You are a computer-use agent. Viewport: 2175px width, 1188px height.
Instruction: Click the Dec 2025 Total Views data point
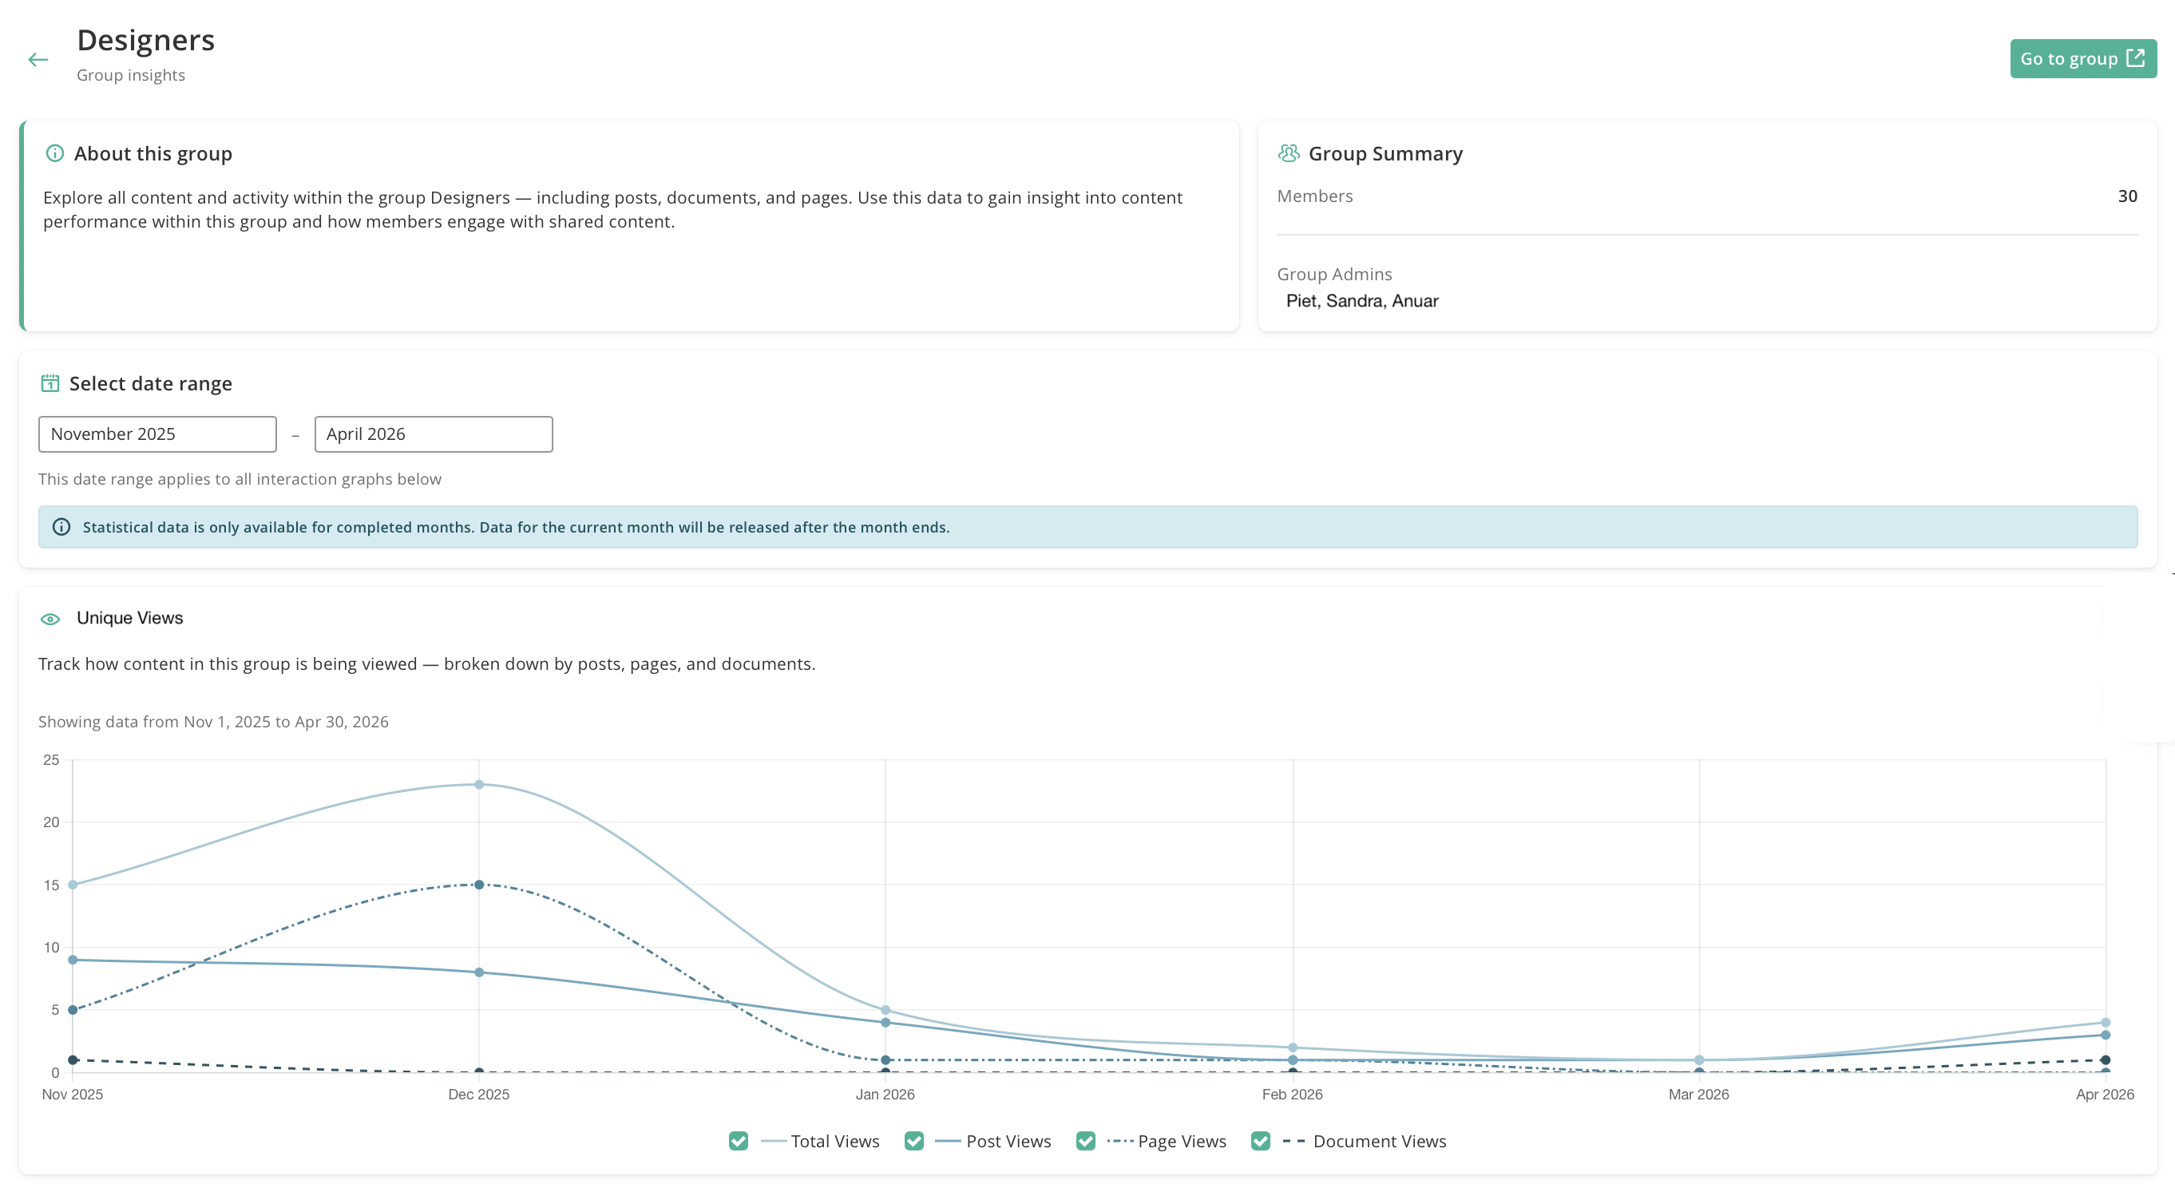tap(479, 784)
